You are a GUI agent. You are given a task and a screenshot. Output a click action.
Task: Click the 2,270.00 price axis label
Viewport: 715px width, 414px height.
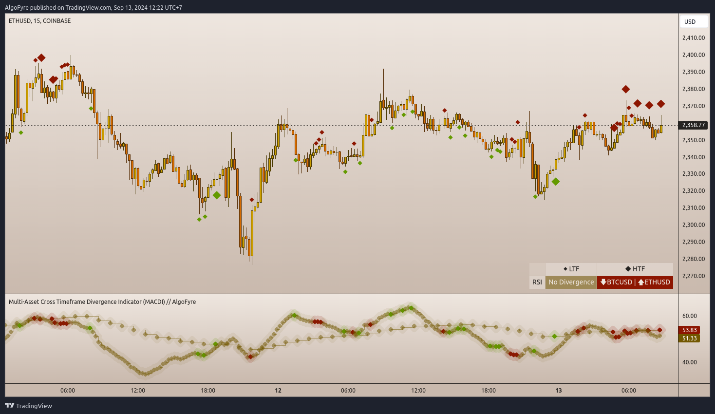click(694, 276)
